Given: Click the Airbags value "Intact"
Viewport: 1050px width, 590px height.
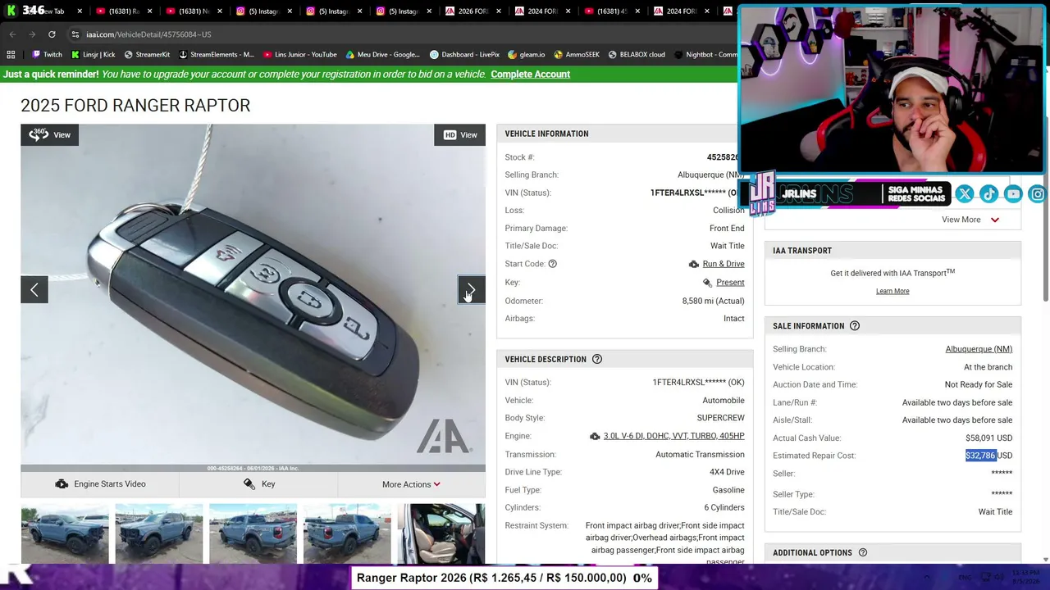Looking at the screenshot, I should coord(734,319).
